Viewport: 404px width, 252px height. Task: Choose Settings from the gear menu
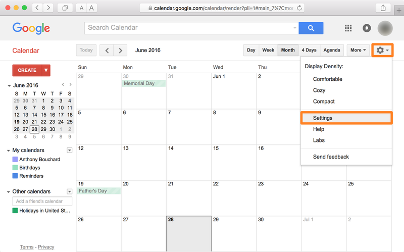pos(346,118)
